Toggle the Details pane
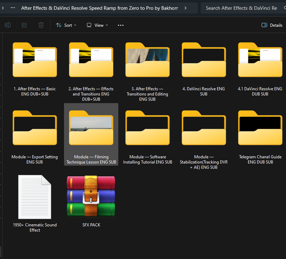286x259 pixels. pos(272,25)
